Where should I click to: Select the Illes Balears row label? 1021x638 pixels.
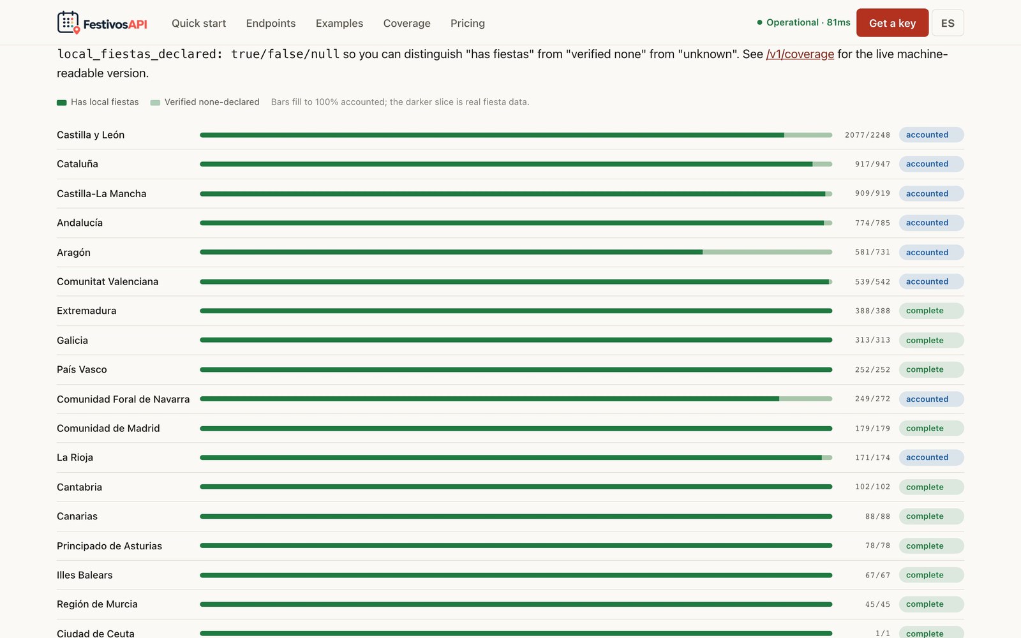pos(85,575)
